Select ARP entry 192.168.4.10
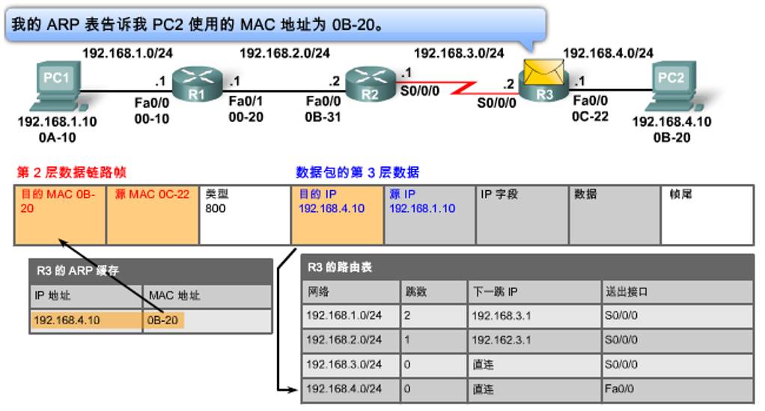 [86, 320]
